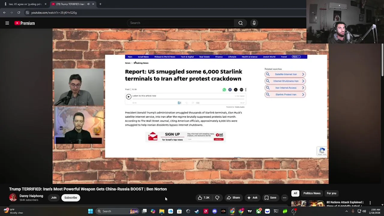Like the video with 7.3K likes
The height and width of the screenshot is (216, 384).
point(204,198)
